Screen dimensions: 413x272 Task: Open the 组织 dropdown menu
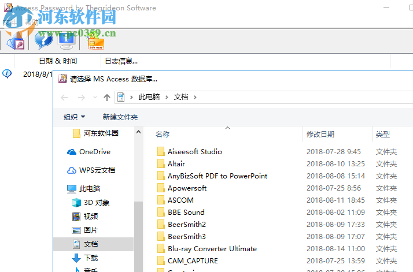(74, 117)
